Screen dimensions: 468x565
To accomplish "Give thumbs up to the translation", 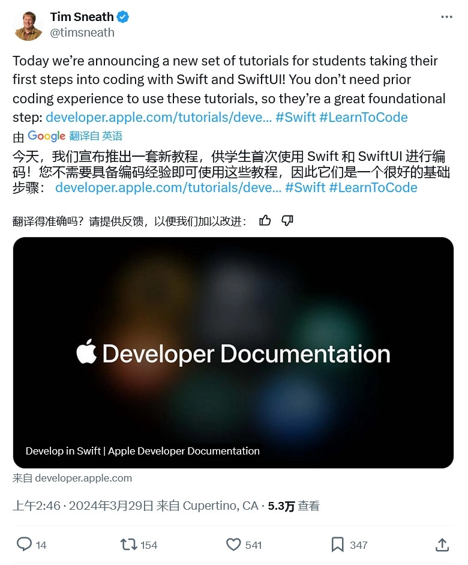I will (265, 220).
